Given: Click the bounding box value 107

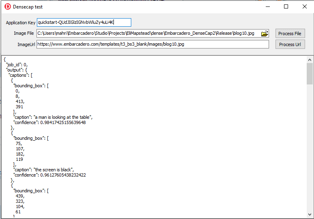Looking at the screenshot, I should pos(20,149).
